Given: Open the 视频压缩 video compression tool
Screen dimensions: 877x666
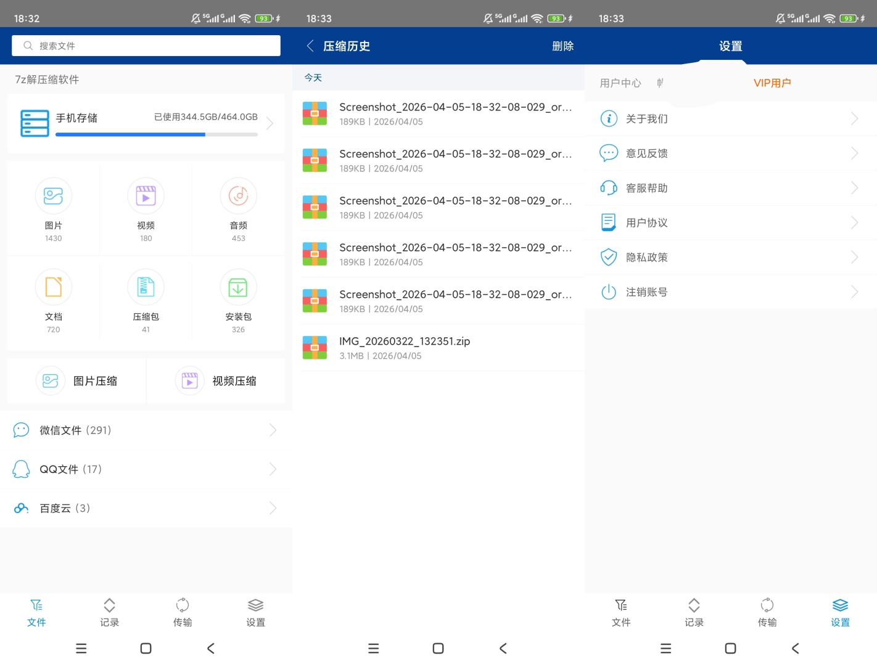Looking at the screenshot, I should [x=216, y=380].
